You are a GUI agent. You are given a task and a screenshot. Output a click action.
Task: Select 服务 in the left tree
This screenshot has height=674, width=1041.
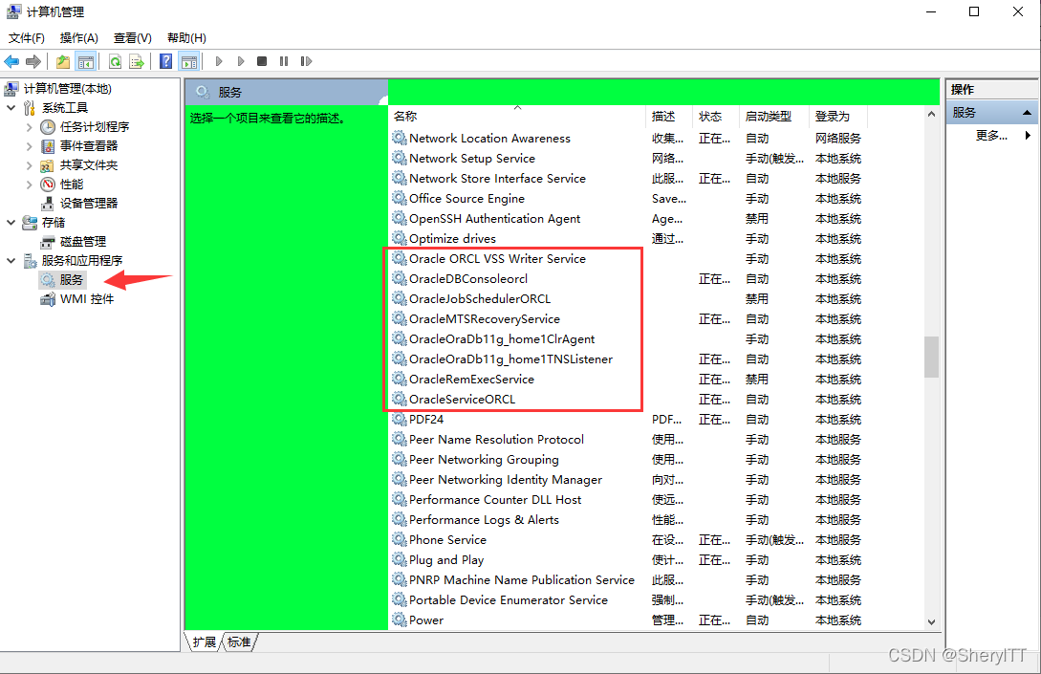coord(71,280)
